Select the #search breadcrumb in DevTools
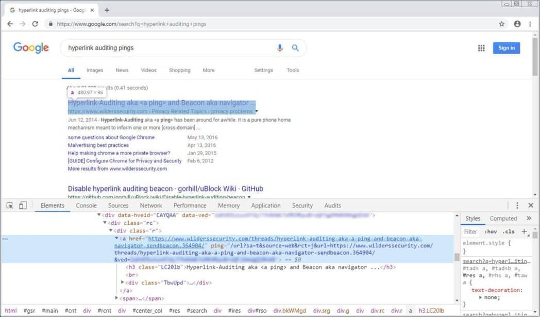 197,310
